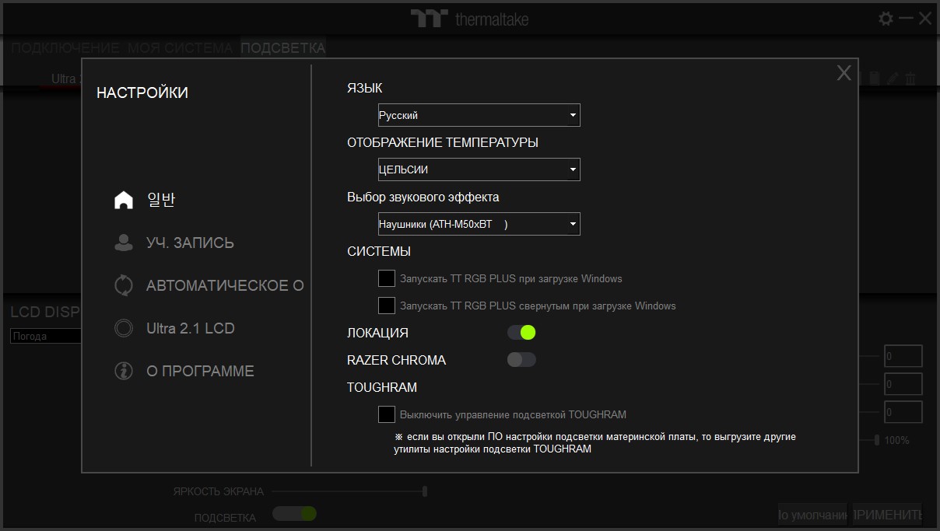The height and width of the screenshot is (531, 940).
Task: Turn off the ЛОКАЦИЯ switch
Action: pos(521,333)
